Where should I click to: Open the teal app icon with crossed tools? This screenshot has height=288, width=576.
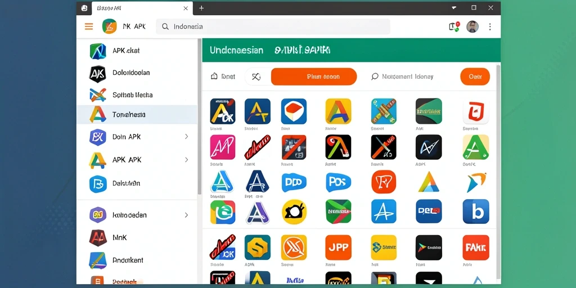click(384, 111)
